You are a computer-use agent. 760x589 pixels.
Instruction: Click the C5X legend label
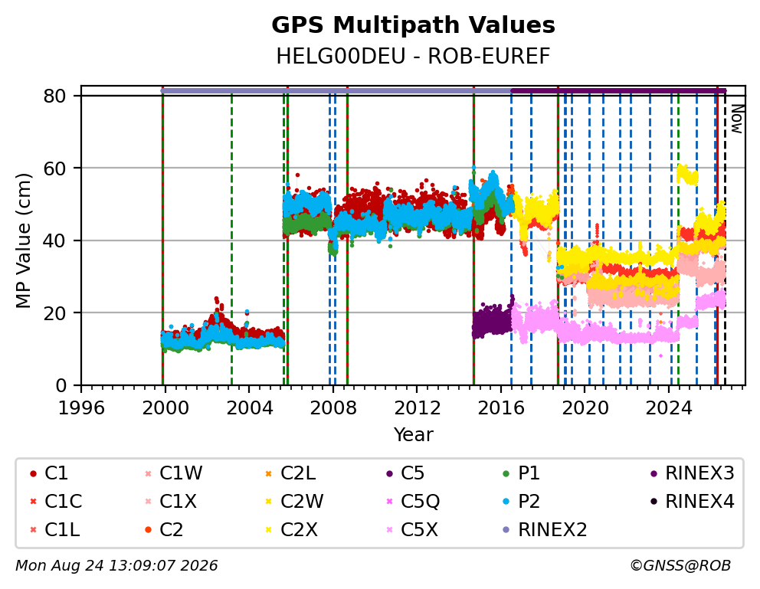(419, 530)
